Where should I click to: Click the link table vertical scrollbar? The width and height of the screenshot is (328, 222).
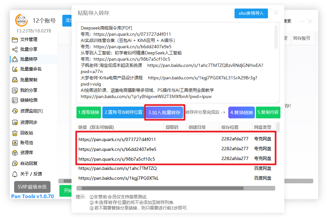[x=278, y=127]
